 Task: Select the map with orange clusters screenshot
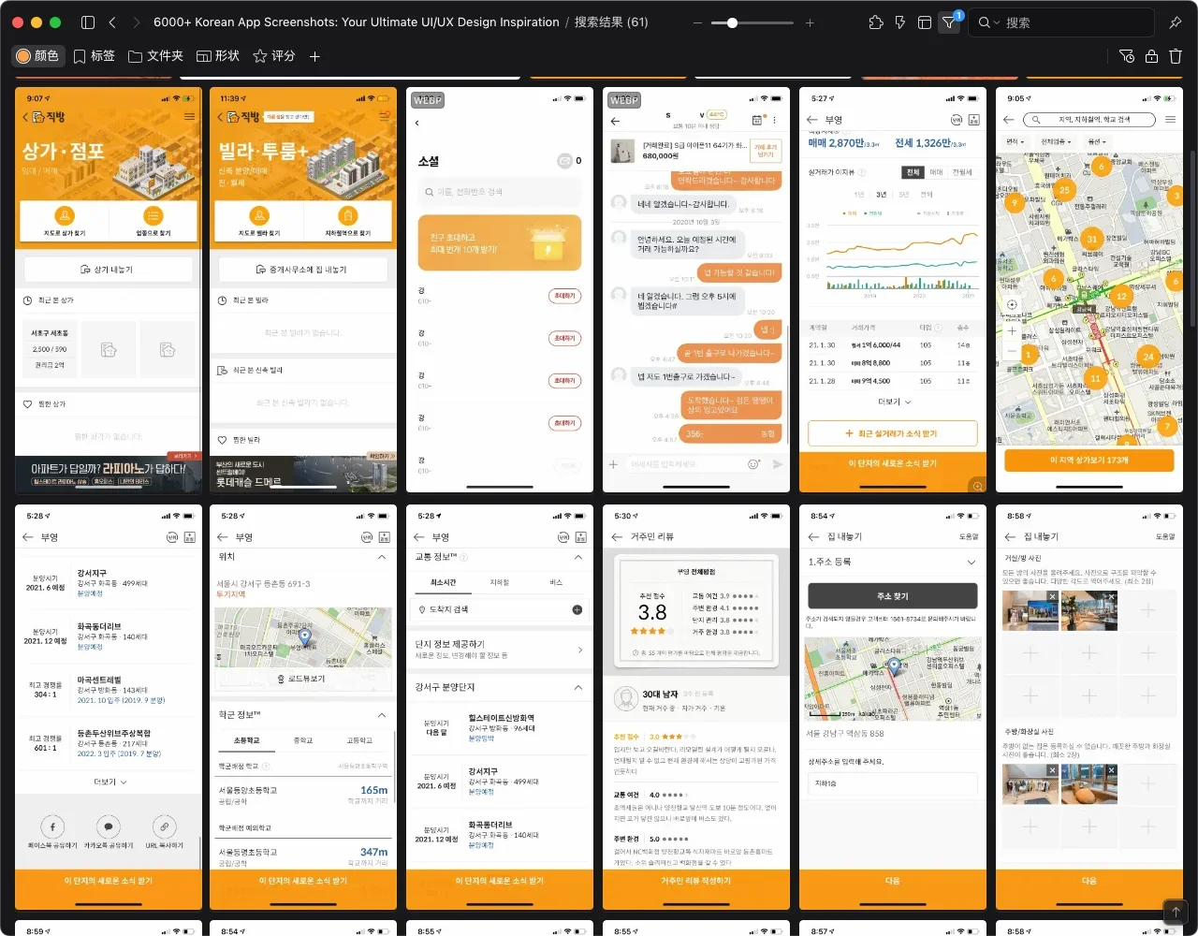pos(1089,290)
